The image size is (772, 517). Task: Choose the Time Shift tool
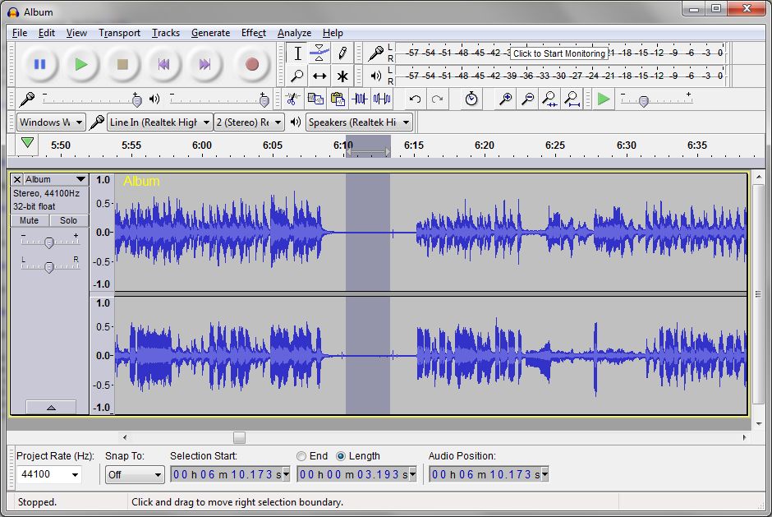(x=319, y=76)
